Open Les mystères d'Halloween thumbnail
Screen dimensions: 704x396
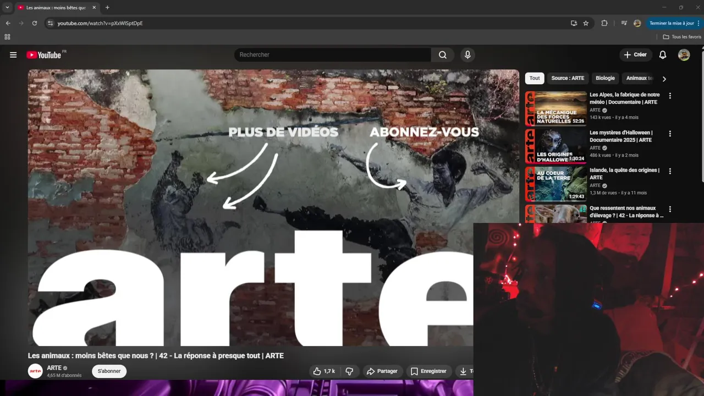pyautogui.click(x=556, y=146)
